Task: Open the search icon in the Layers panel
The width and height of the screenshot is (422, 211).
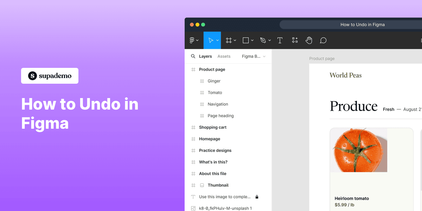Action: (193, 56)
